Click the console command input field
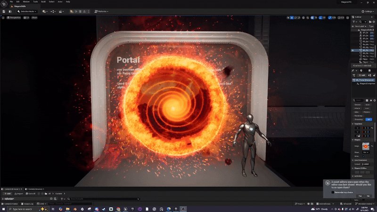The width and height of the screenshot is (377, 212). (70, 204)
